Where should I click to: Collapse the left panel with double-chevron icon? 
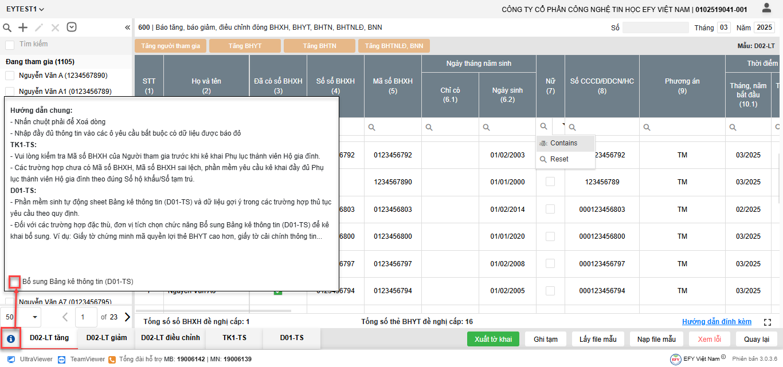click(x=127, y=27)
